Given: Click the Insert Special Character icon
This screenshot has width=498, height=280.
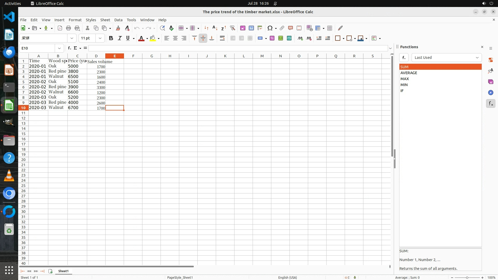Looking at the screenshot, I should coord(270,28).
